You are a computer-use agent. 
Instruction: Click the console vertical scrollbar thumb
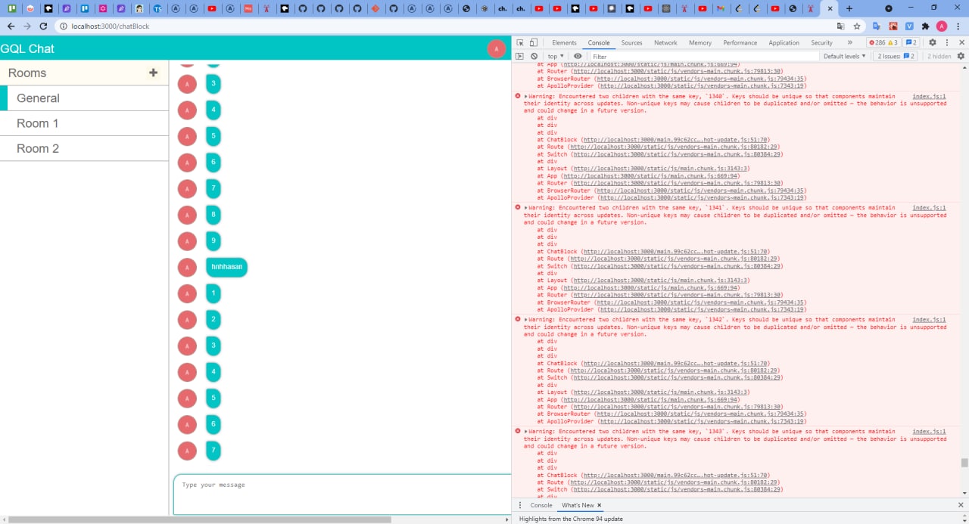click(x=964, y=463)
